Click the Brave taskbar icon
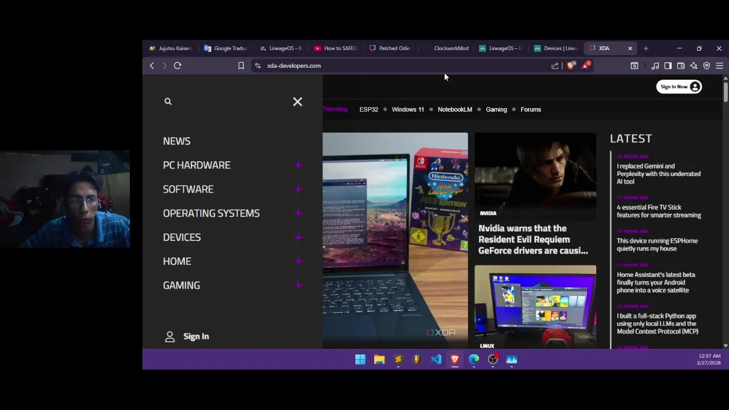Viewport: 729px width, 410px height. click(x=455, y=359)
